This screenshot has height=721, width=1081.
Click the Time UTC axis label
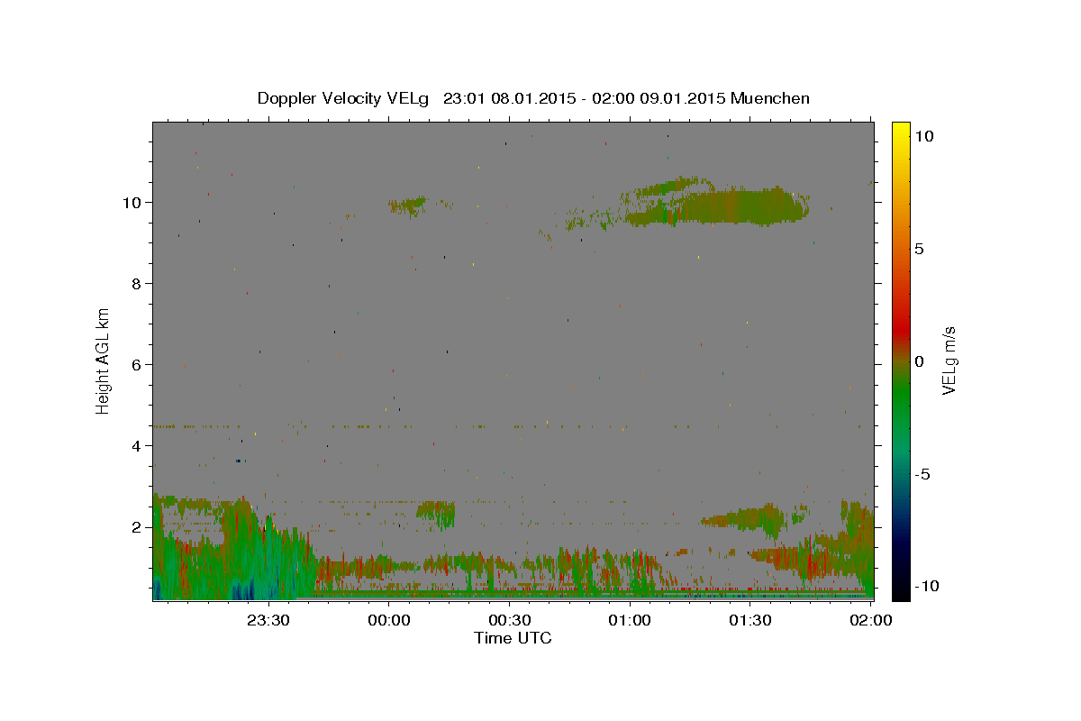pos(513,638)
